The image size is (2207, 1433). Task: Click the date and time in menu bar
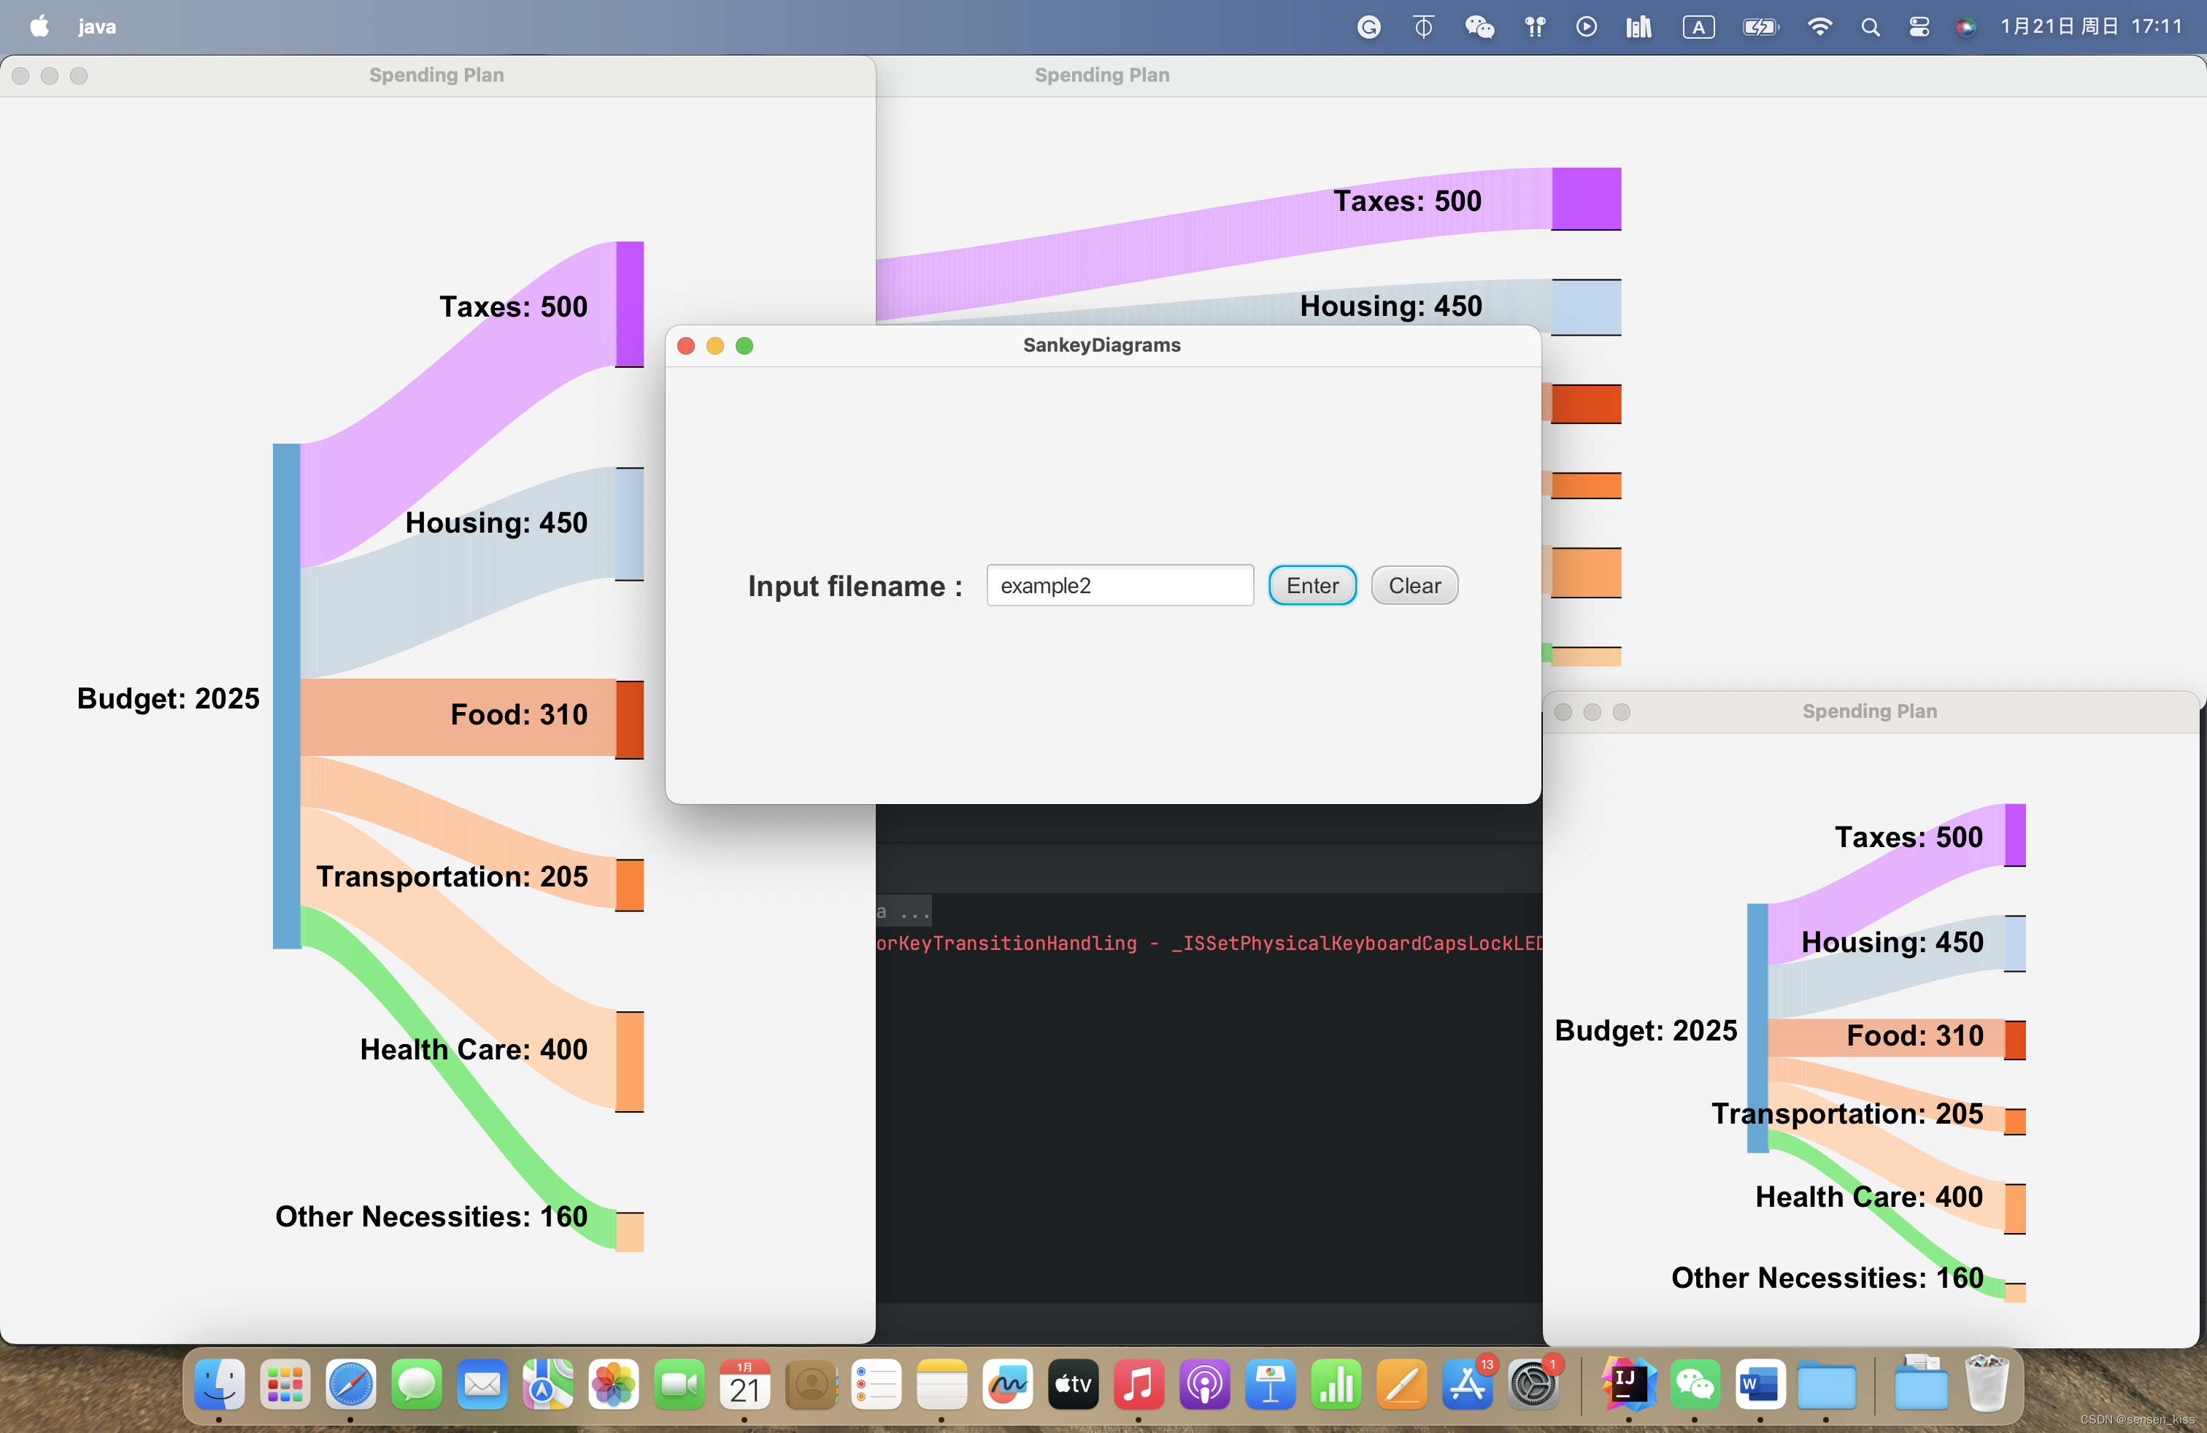tap(2092, 26)
